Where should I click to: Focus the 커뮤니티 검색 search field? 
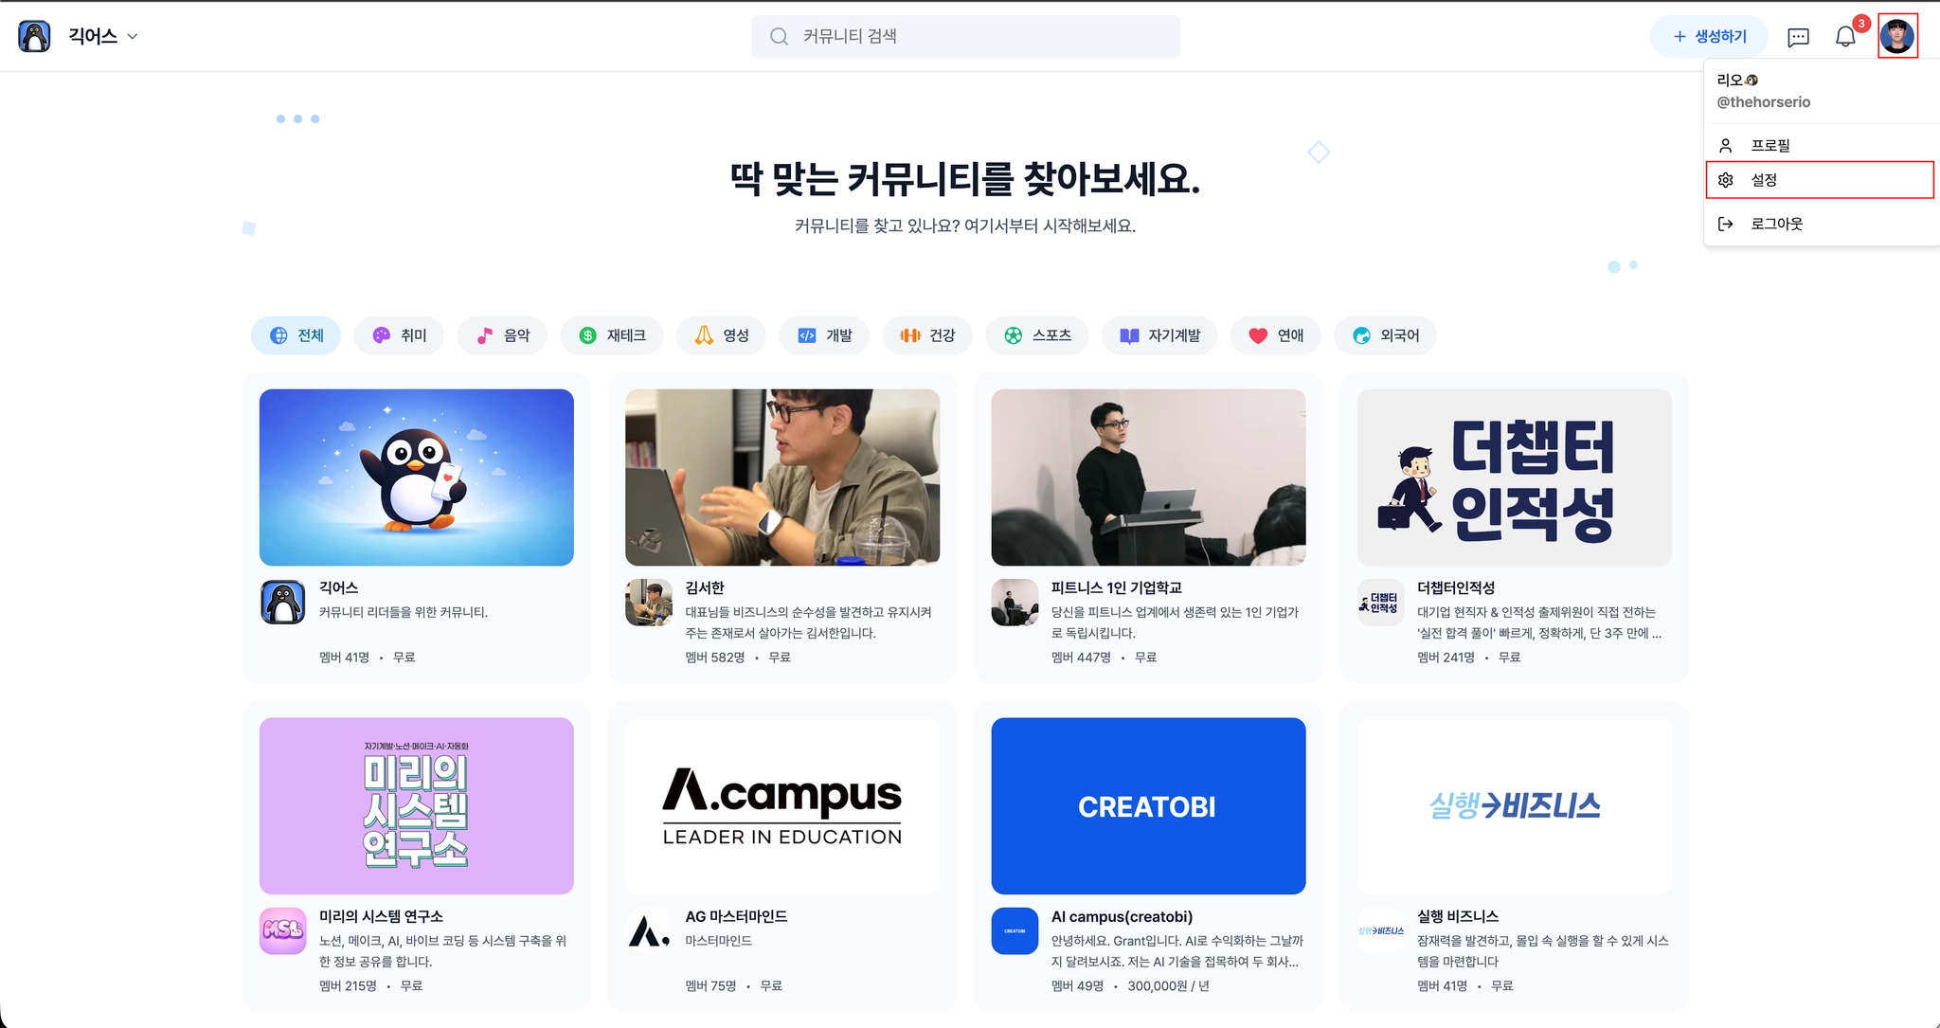tap(965, 37)
